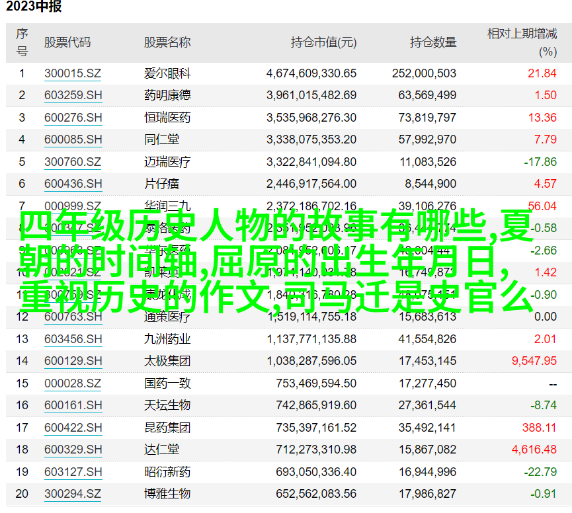Open stock code link 600436.SH
This screenshot has height=513, width=572.
(73, 184)
